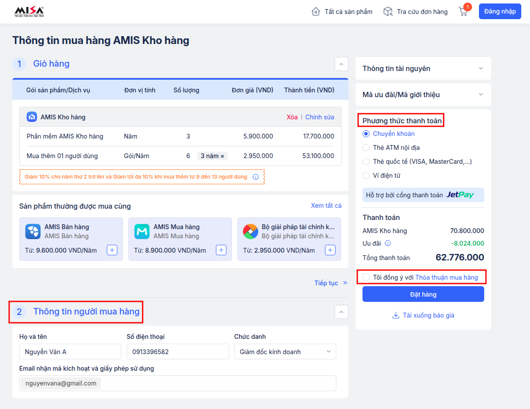Open the Xem tất cả link
Image resolution: width=530 pixels, height=409 pixels.
326,206
